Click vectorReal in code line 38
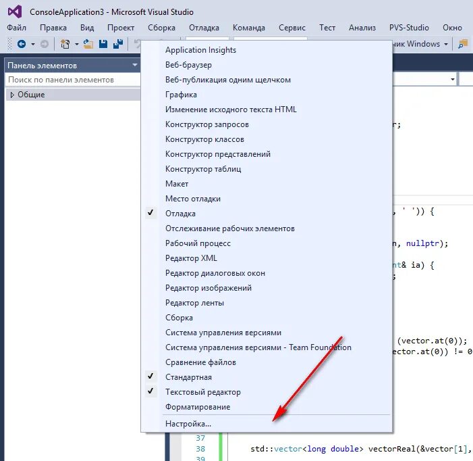 pyautogui.click(x=392, y=449)
